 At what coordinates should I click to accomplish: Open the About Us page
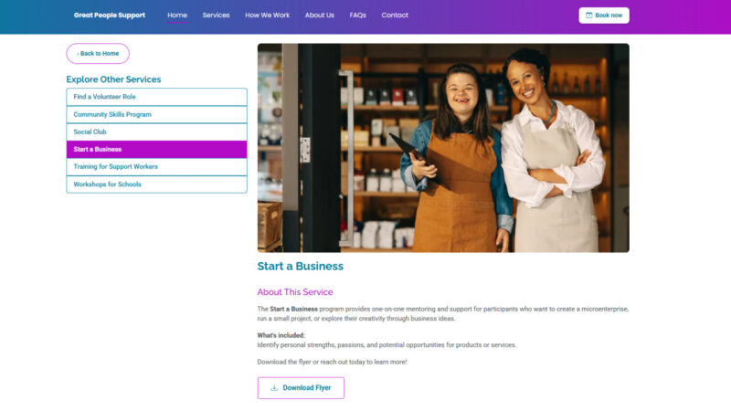(319, 16)
